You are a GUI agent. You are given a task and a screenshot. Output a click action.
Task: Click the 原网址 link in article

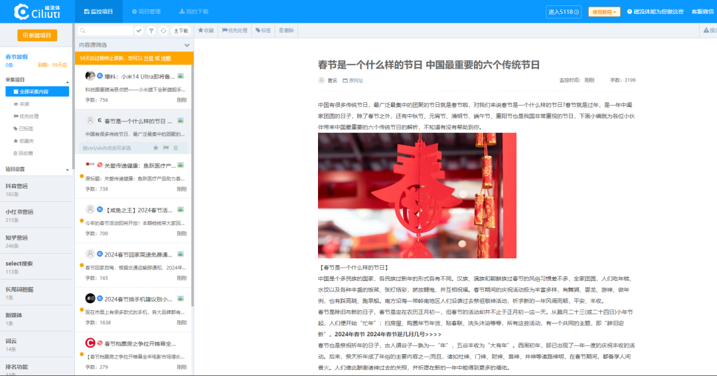[353, 80]
